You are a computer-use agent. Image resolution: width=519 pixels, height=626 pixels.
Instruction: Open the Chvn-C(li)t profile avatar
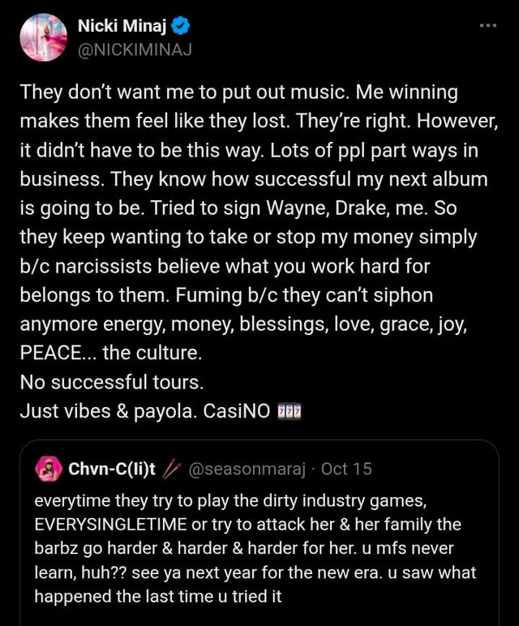click(x=50, y=469)
